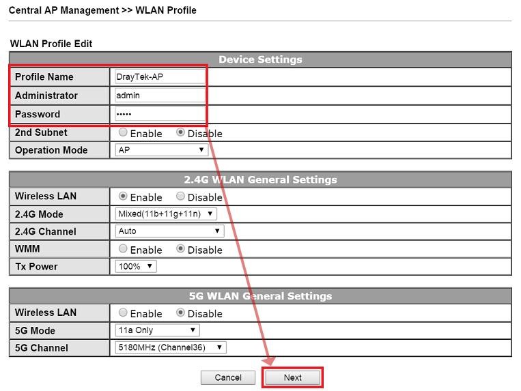Open the 2.4G Channel dropdown

pos(169,231)
